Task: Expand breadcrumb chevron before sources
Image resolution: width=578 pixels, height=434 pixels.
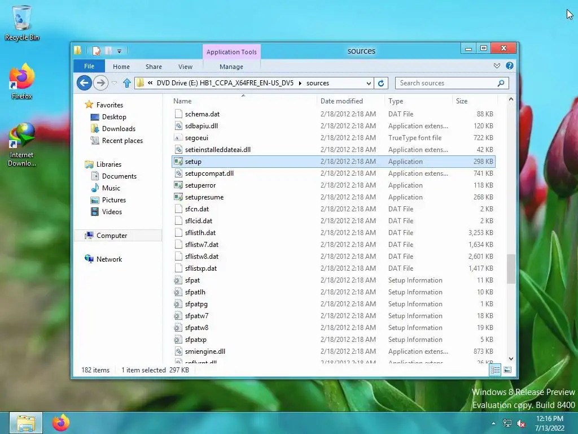Action: point(300,83)
